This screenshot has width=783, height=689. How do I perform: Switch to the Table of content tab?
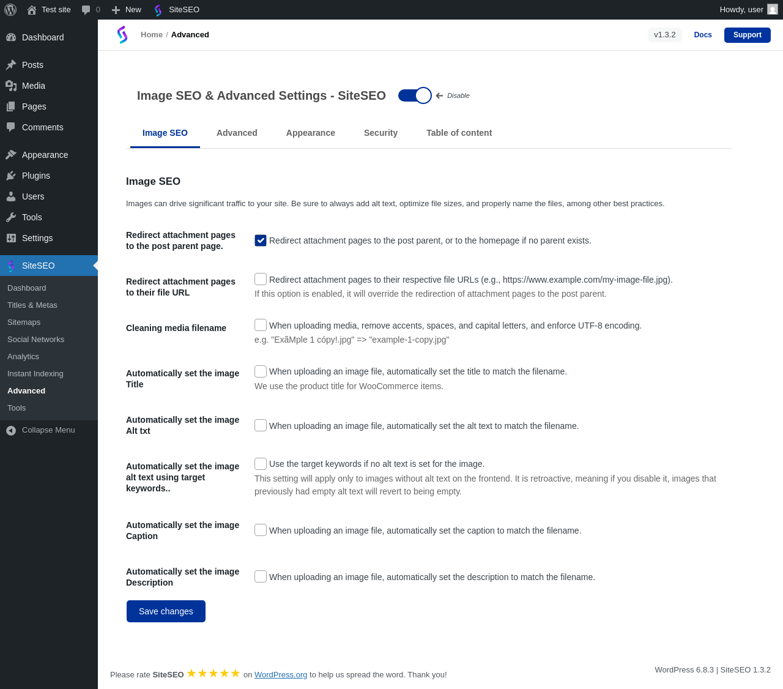coord(459,133)
